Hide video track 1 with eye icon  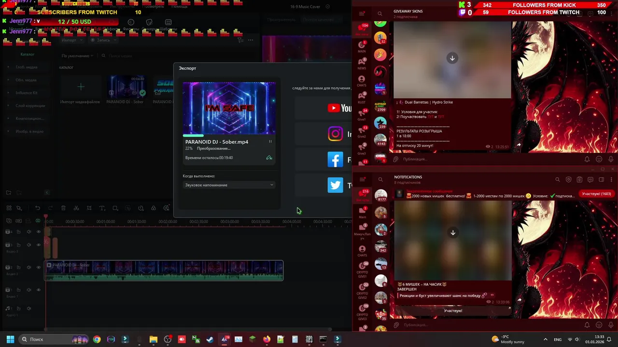coord(39,290)
